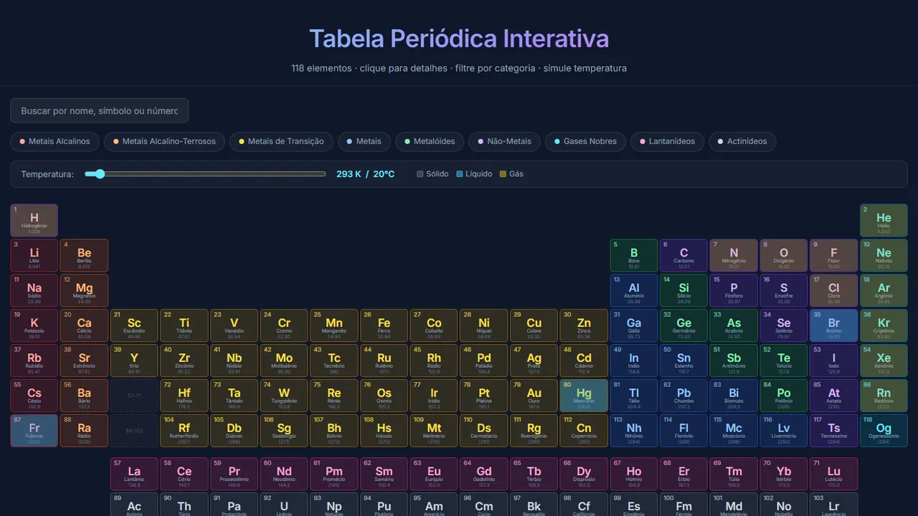Toggle the Metais filter chip
The image size is (918, 516).
(364, 141)
